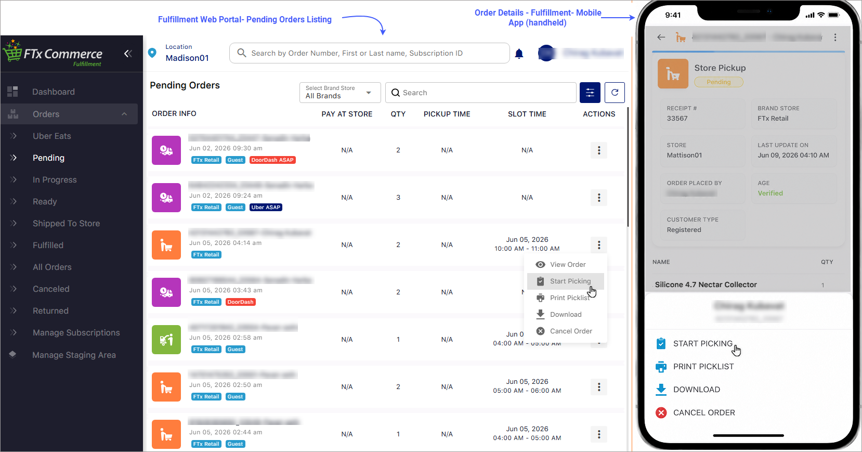
Task: Expand the Fulfilled chevron in sidebar
Action: (x=14, y=245)
